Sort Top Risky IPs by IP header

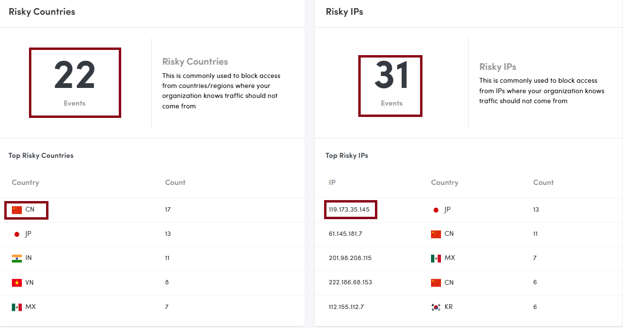click(332, 183)
